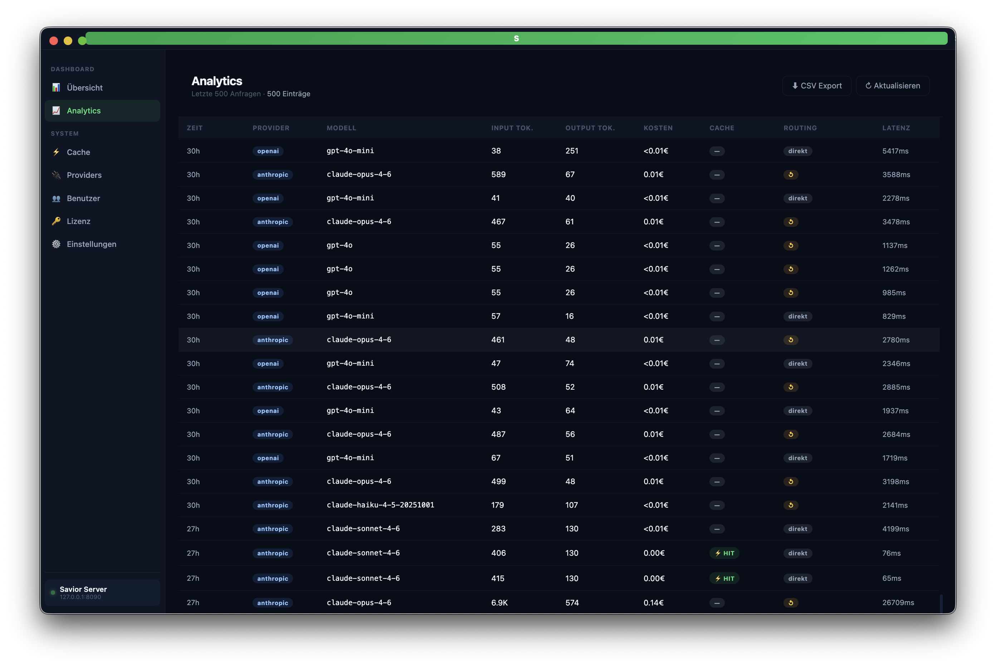996x667 pixels.
Task: Export the data with CSV Export
Action: coord(816,86)
